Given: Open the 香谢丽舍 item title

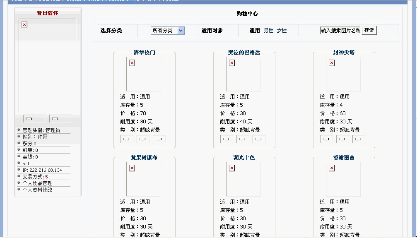Looking at the screenshot, I should 344,157.
